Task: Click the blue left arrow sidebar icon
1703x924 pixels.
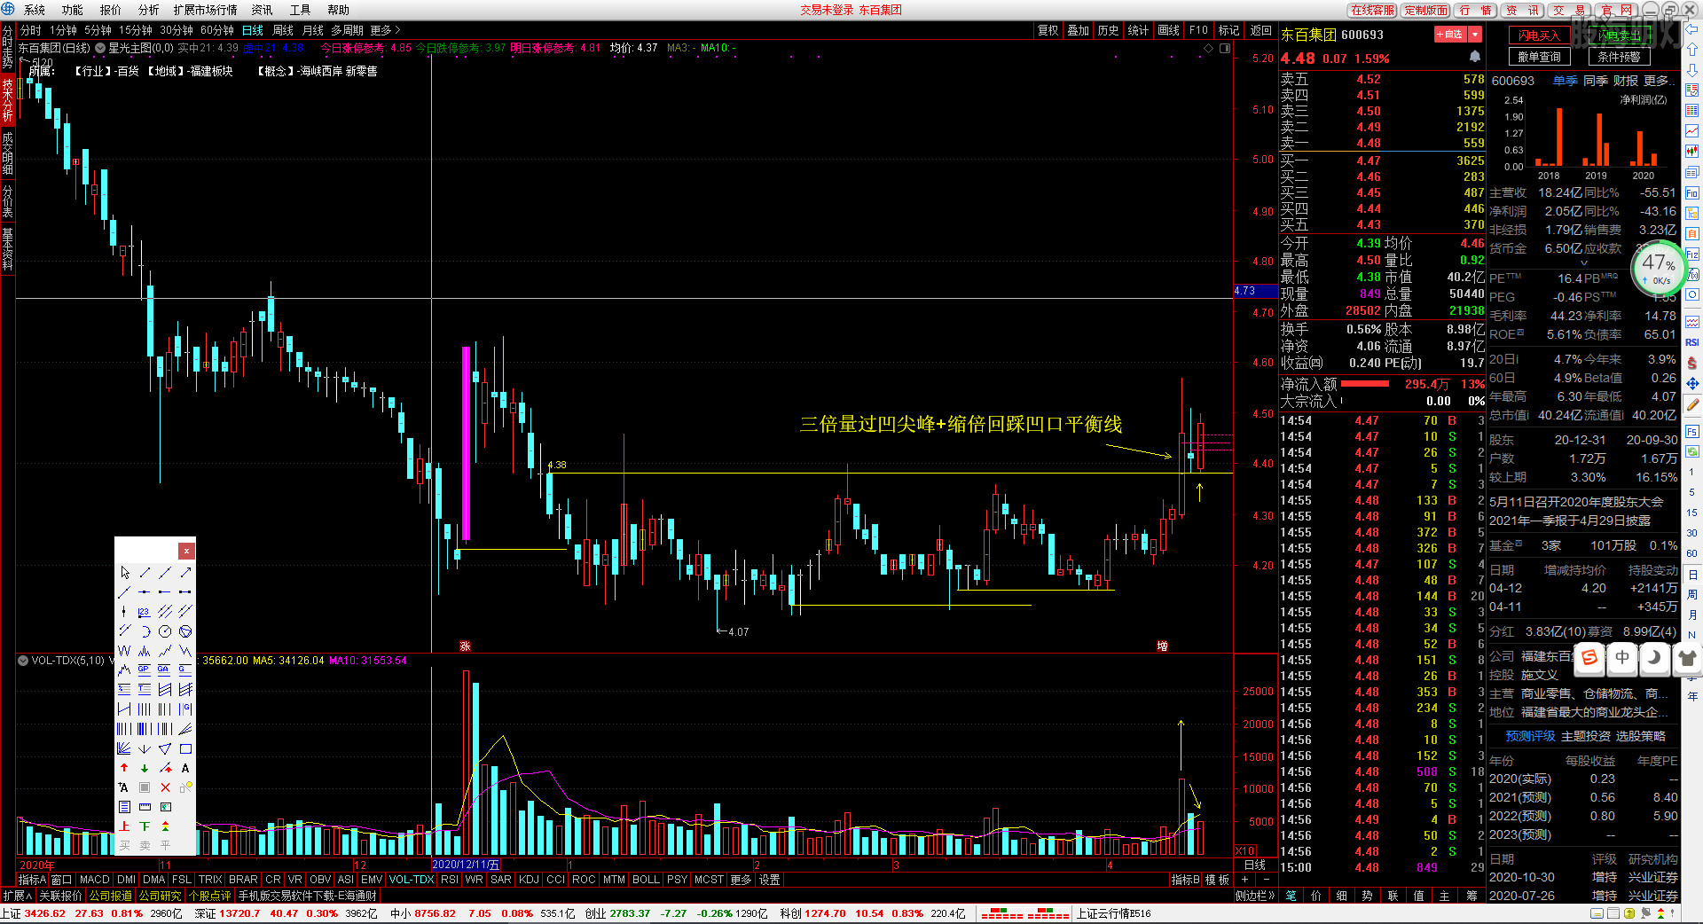Action: tap(1692, 27)
